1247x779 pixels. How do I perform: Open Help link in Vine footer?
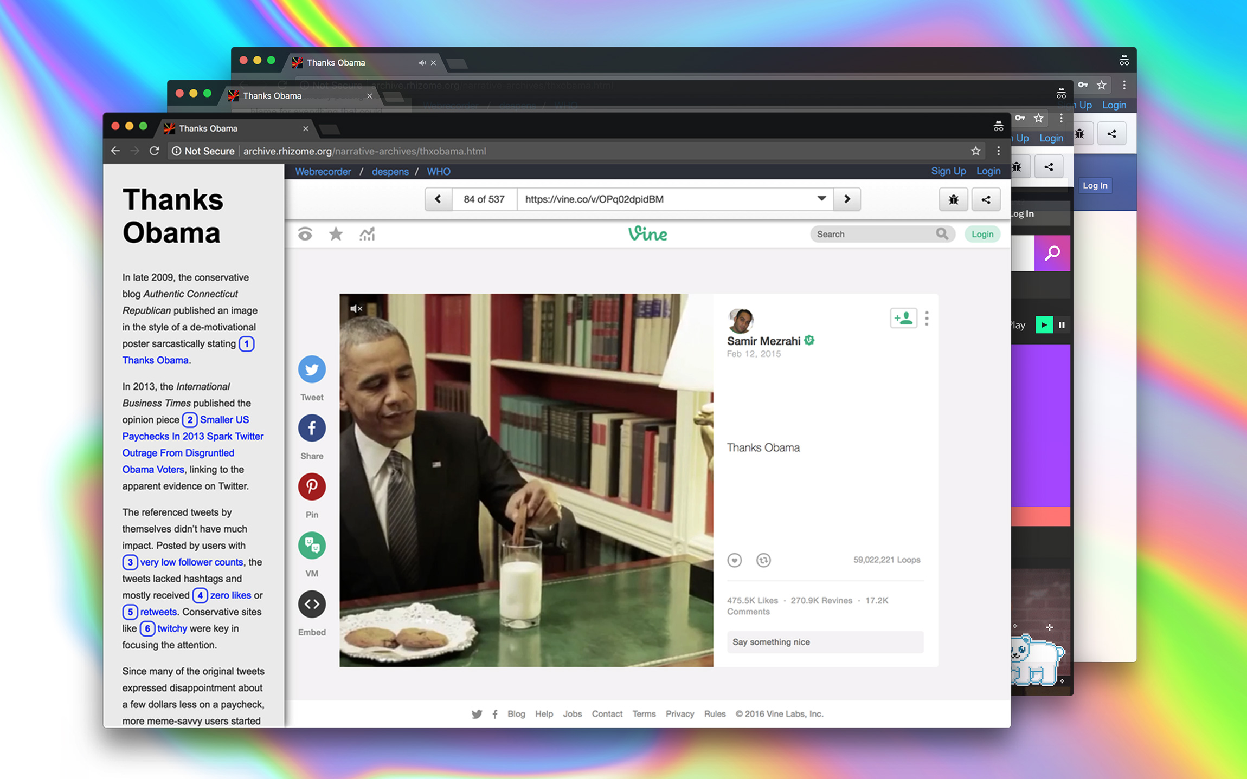point(544,714)
